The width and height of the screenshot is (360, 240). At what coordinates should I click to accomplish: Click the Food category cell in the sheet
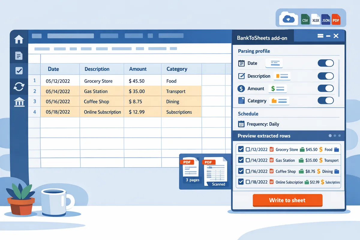tap(181, 81)
